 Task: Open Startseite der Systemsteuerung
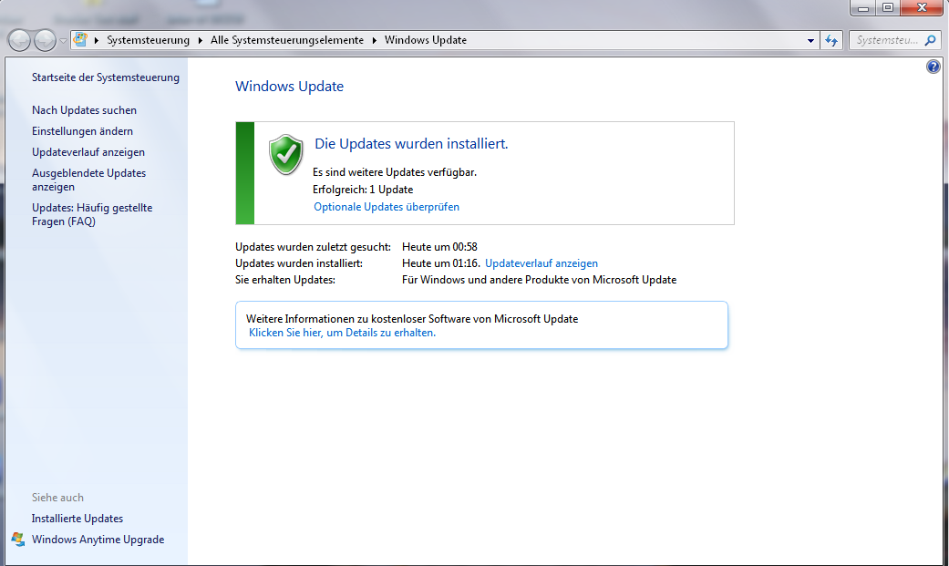(x=106, y=77)
